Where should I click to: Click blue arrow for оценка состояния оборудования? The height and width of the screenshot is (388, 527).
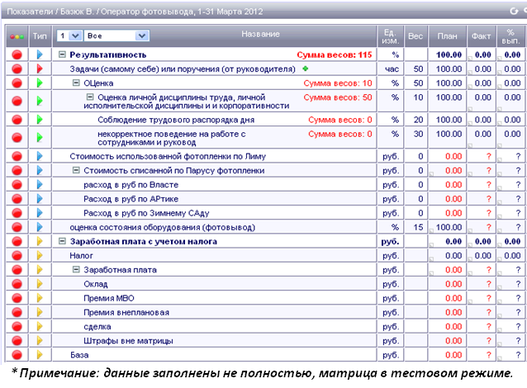pyautogui.click(x=40, y=227)
